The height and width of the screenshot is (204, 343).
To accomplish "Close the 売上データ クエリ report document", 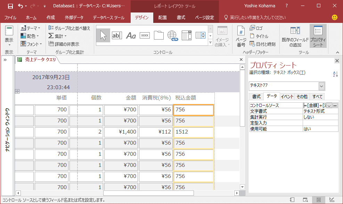I will pyautogui.click(x=241, y=59).
